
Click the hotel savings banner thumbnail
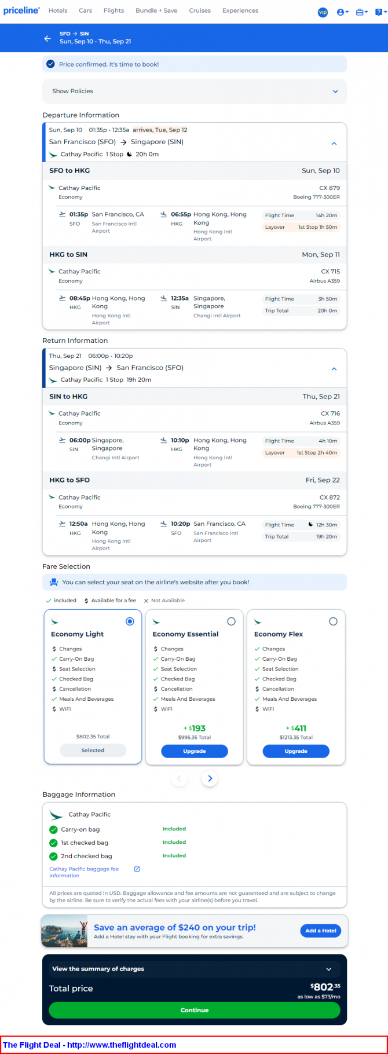[64, 931]
